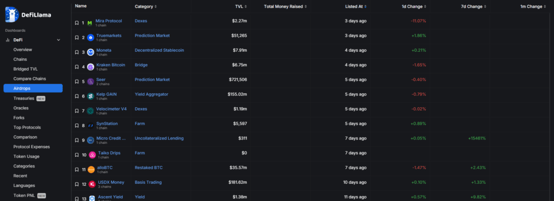Click the Kraken Bitcoin logo icon
The width and height of the screenshot is (554, 201).
pyautogui.click(x=90, y=67)
